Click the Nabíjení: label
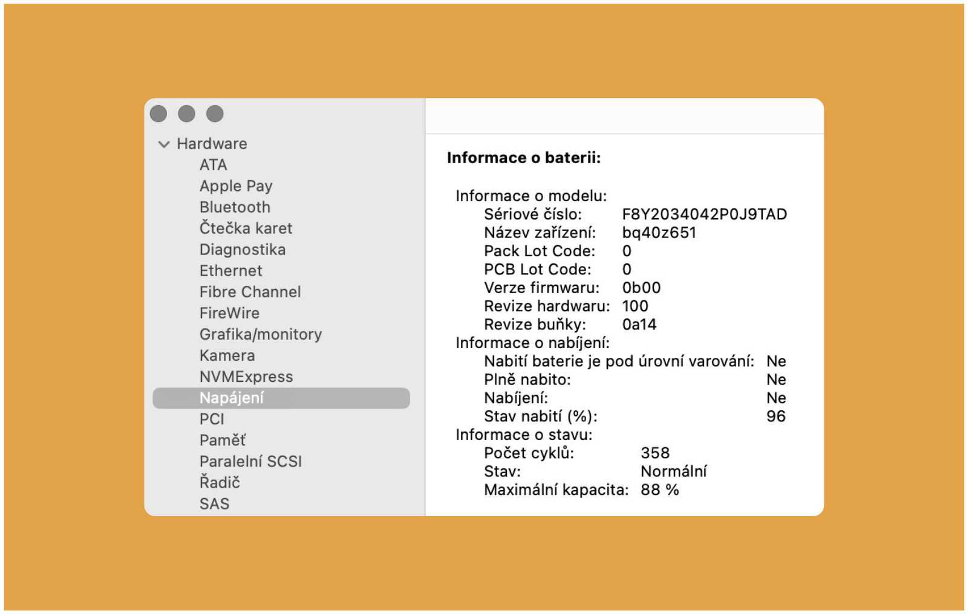Image resolution: width=969 pixels, height=614 pixels. pyautogui.click(x=516, y=398)
